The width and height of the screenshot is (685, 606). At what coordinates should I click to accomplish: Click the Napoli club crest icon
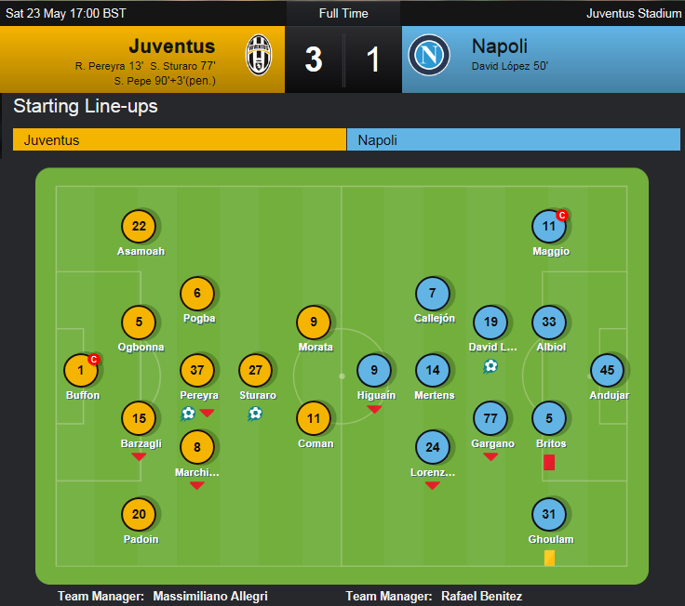coord(429,56)
